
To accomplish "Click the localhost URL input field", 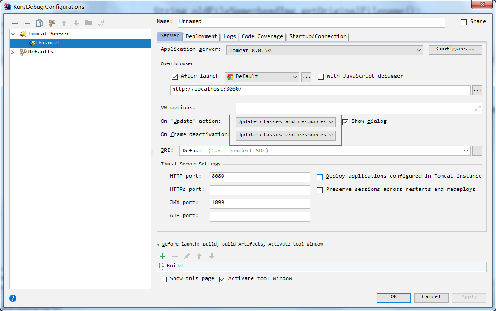I will pyautogui.click(x=320, y=90).
